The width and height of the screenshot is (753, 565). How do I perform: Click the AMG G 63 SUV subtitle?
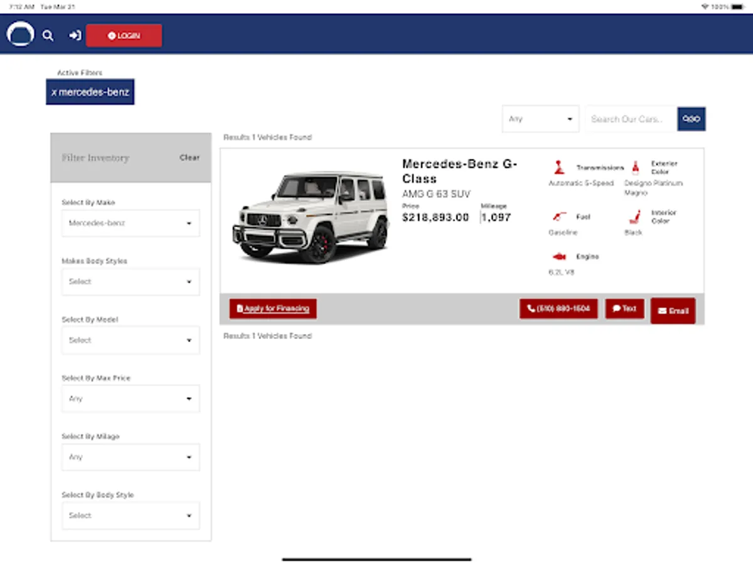[436, 194]
